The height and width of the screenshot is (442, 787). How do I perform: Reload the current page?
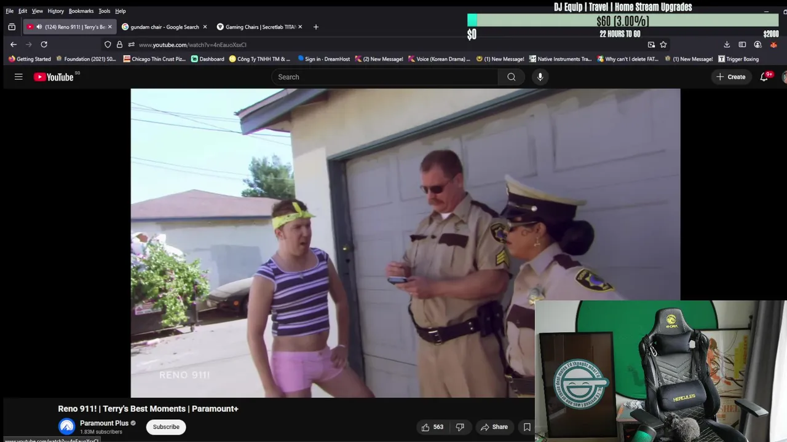coord(44,44)
